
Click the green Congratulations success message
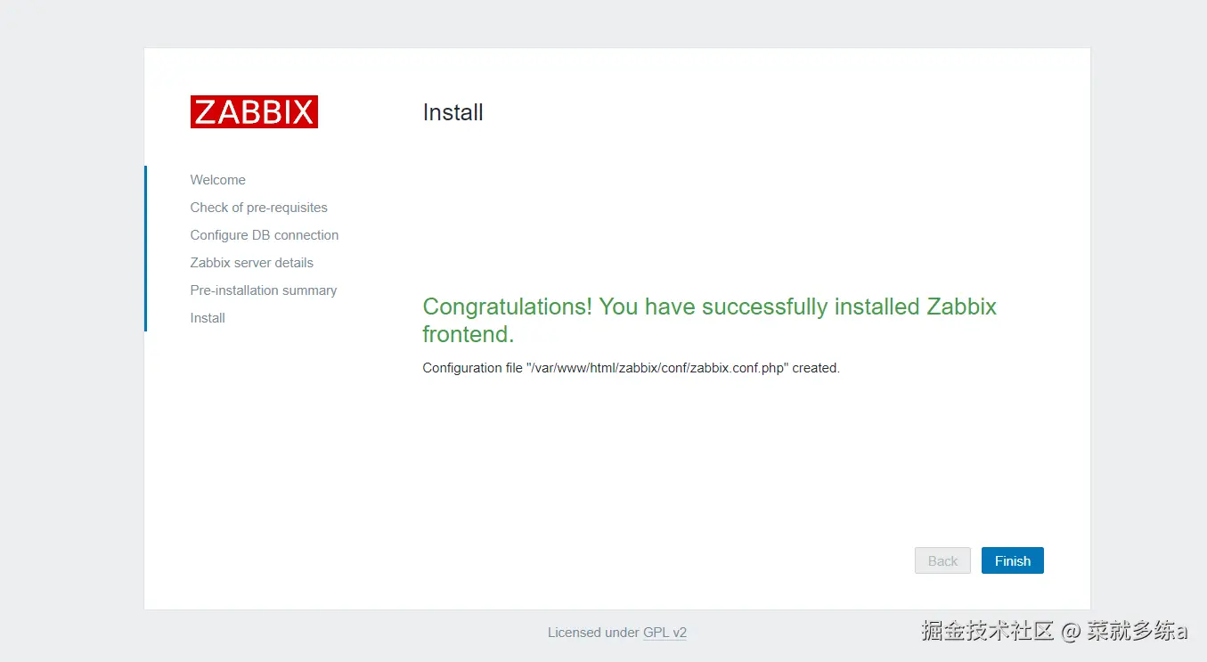coord(709,320)
